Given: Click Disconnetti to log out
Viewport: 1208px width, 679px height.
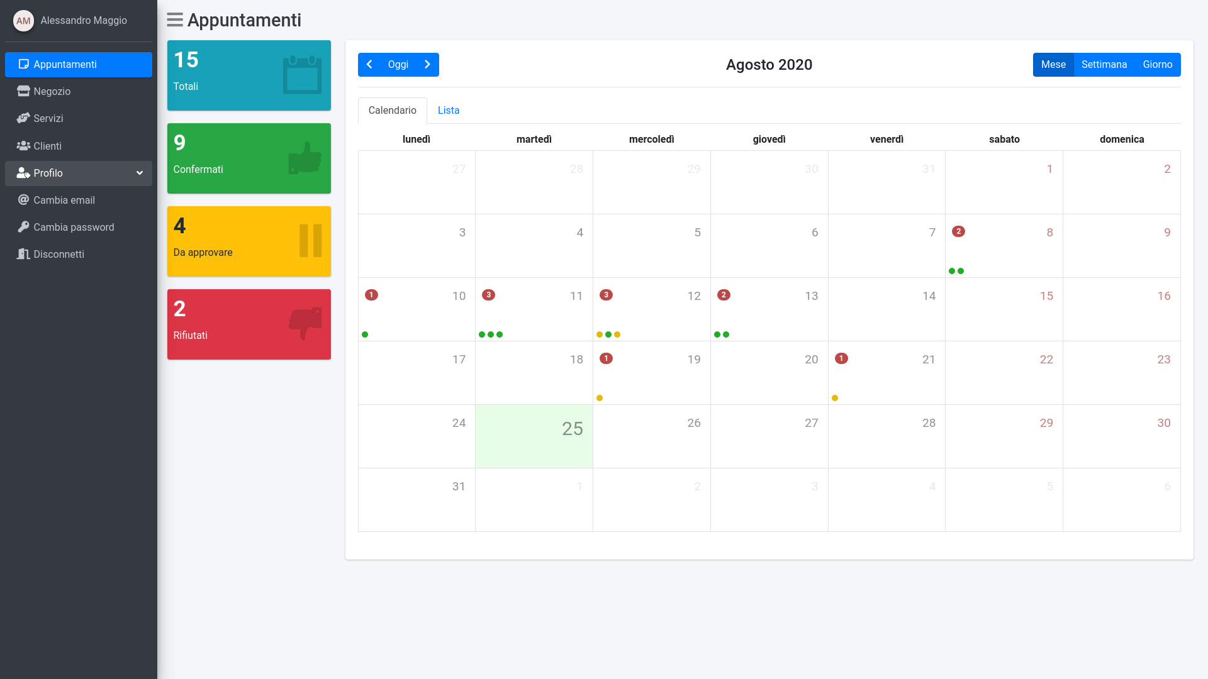Looking at the screenshot, I should [x=59, y=254].
